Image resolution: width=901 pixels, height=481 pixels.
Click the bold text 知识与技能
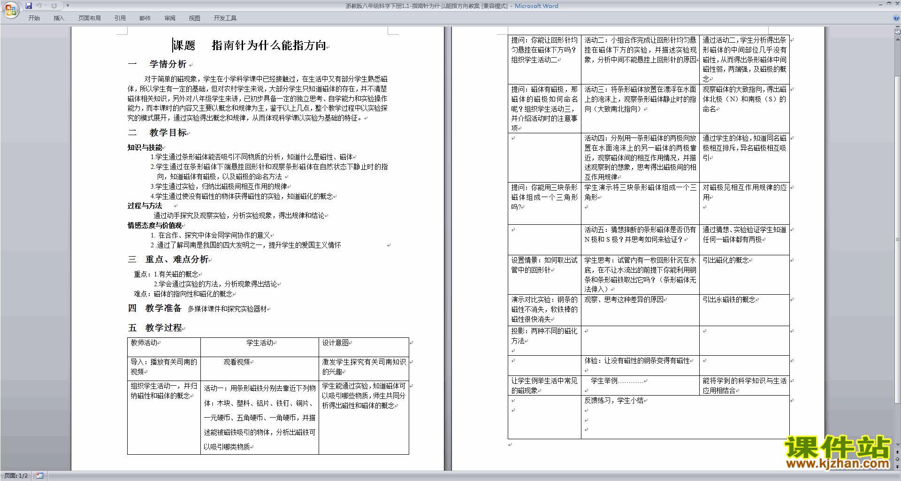pos(145,147)
